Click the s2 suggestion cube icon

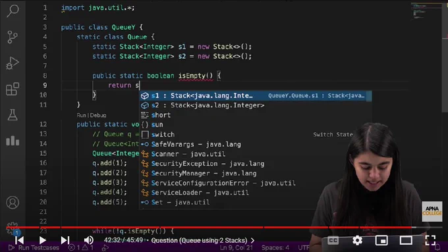pyautogui.click(x=145, y=105)
